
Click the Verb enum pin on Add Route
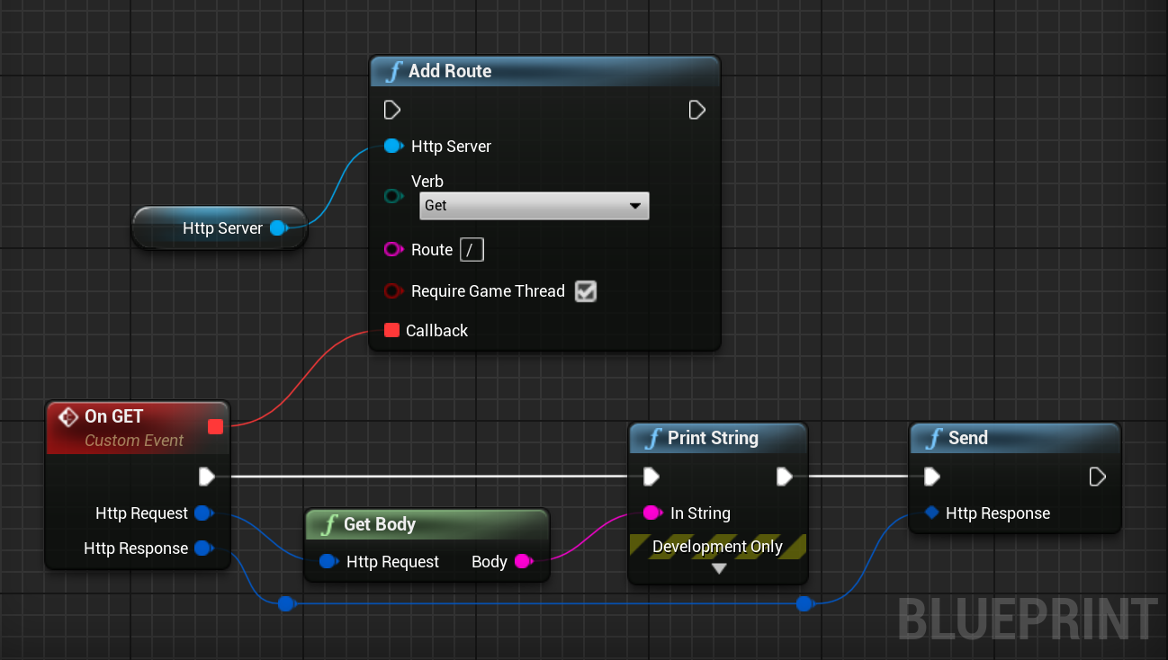click(x=393, y=196)
